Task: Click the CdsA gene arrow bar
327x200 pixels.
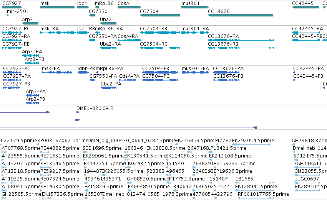Action: pyautogui.click(x=129, y=7)
